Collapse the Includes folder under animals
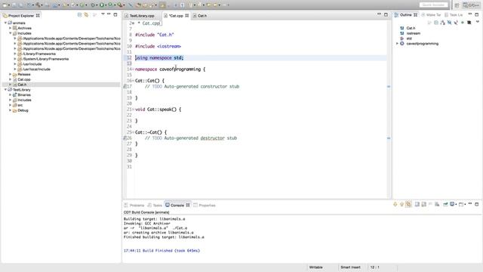 pyautogui.click(x=10, y=33)
